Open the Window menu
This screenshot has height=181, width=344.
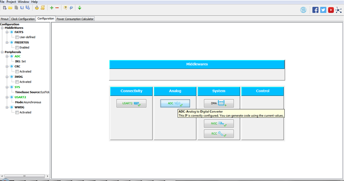[23, 2]
